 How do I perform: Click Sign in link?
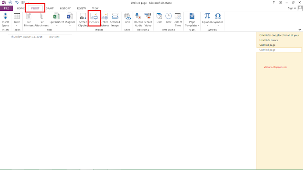[x=292, y=8]
